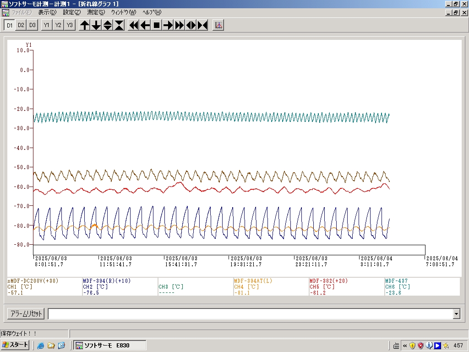Move back in time with left arrow
The width and height of the screenshot is (469, 352).
pyautogui.click(x=145, y=25)
